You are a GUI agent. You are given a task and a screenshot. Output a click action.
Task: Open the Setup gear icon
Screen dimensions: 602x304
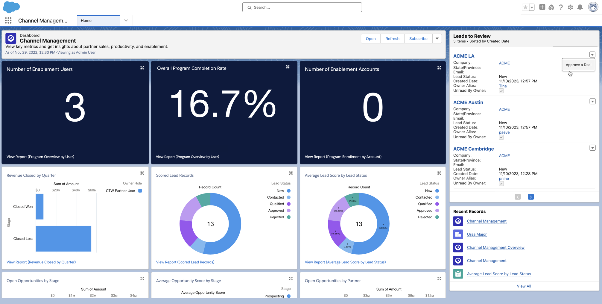click(x=570, y=7)
